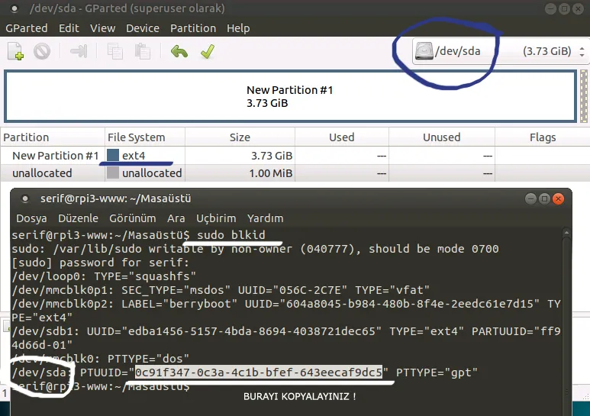Screen dimensions: 590x416
Task: Open the Partition menu in GParted
Action: pyautogui.click(x=192, y=28)
